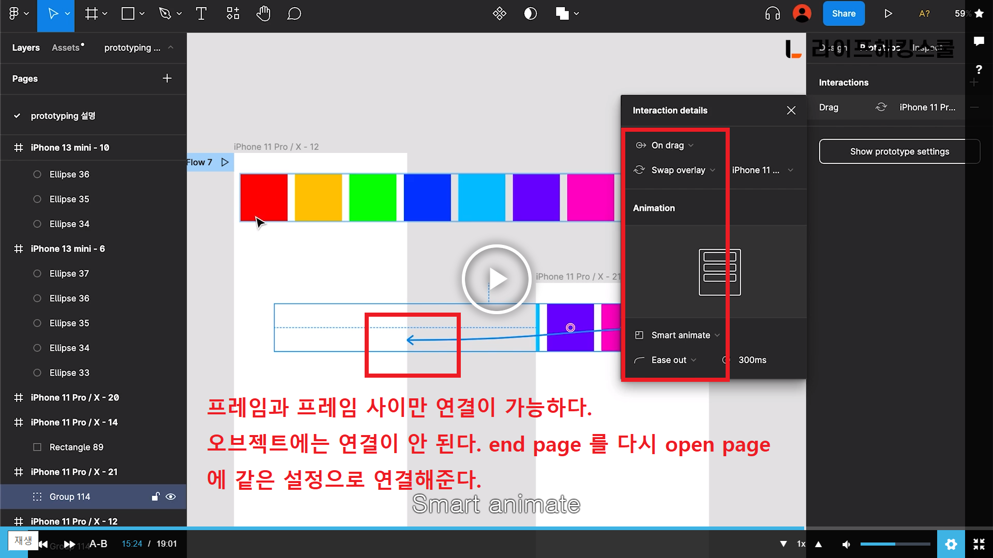The width and height of the screenshot is (993, 558).
Task: Toggle visibility of Group 114 layer
Action: [171, 497]
